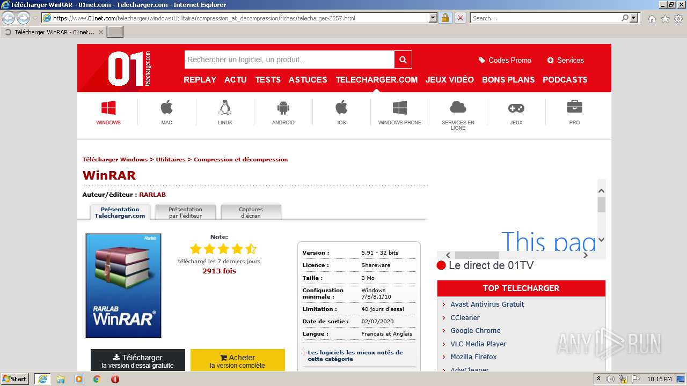Show hidden tray icons arrow
Image resolution: width=687 pixels, height=386 pixels.
[x=598, y=379]
